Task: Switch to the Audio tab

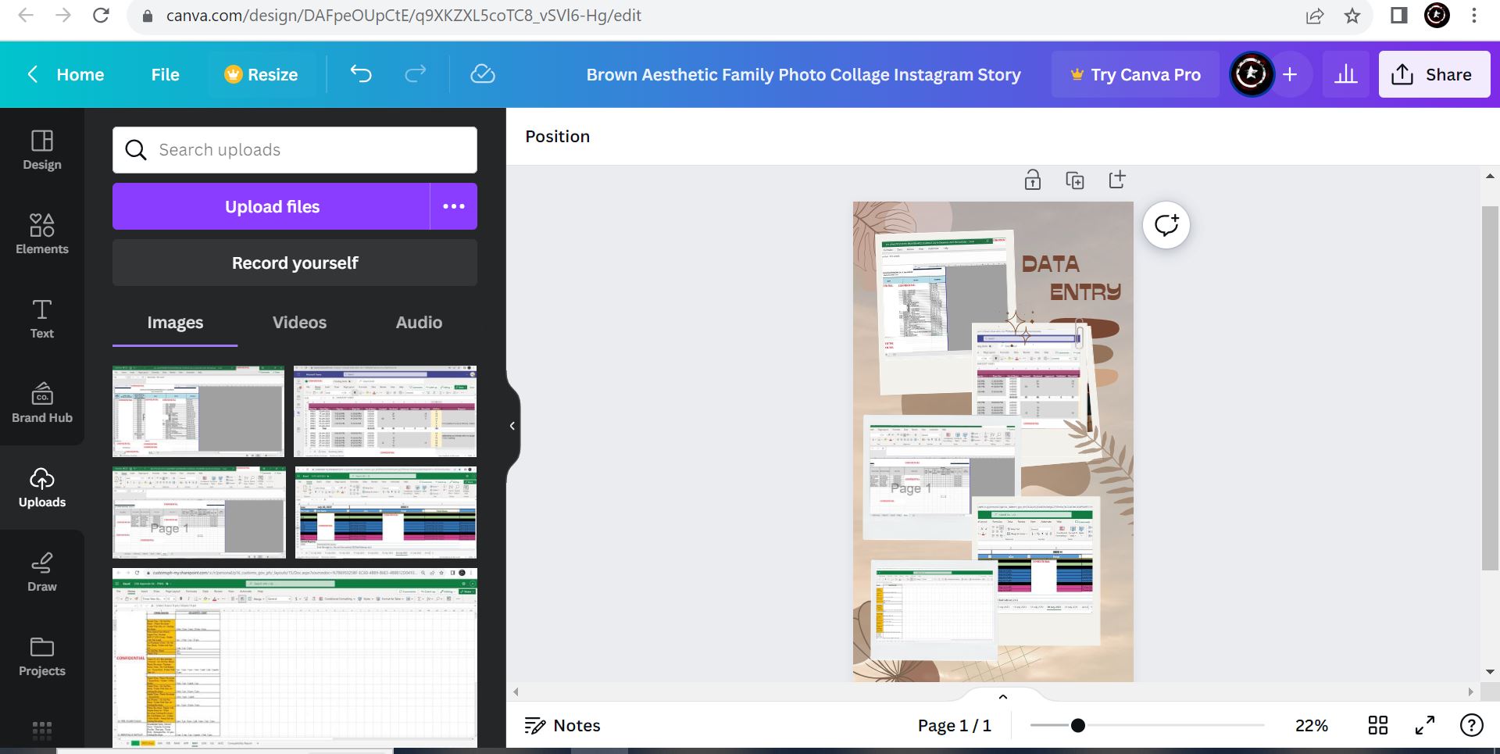Action: [419, 323]
